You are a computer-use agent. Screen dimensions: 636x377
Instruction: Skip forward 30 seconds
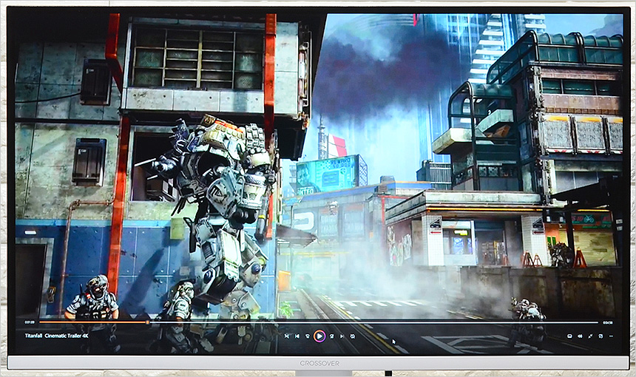pos(332,336)
